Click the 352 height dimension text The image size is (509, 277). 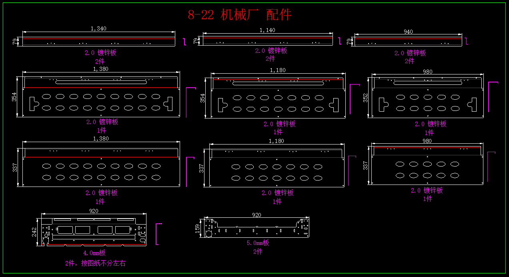click(x=366, y=98)
